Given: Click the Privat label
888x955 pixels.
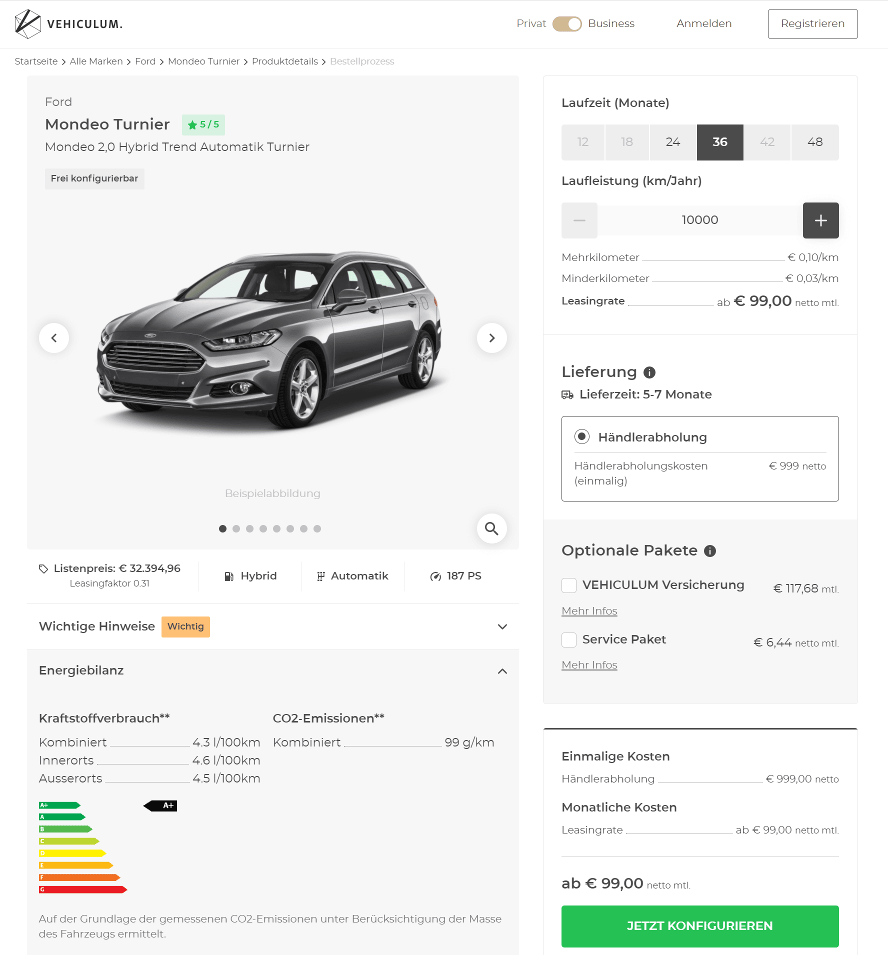Looking at the screenshot, I should point(531,24).
